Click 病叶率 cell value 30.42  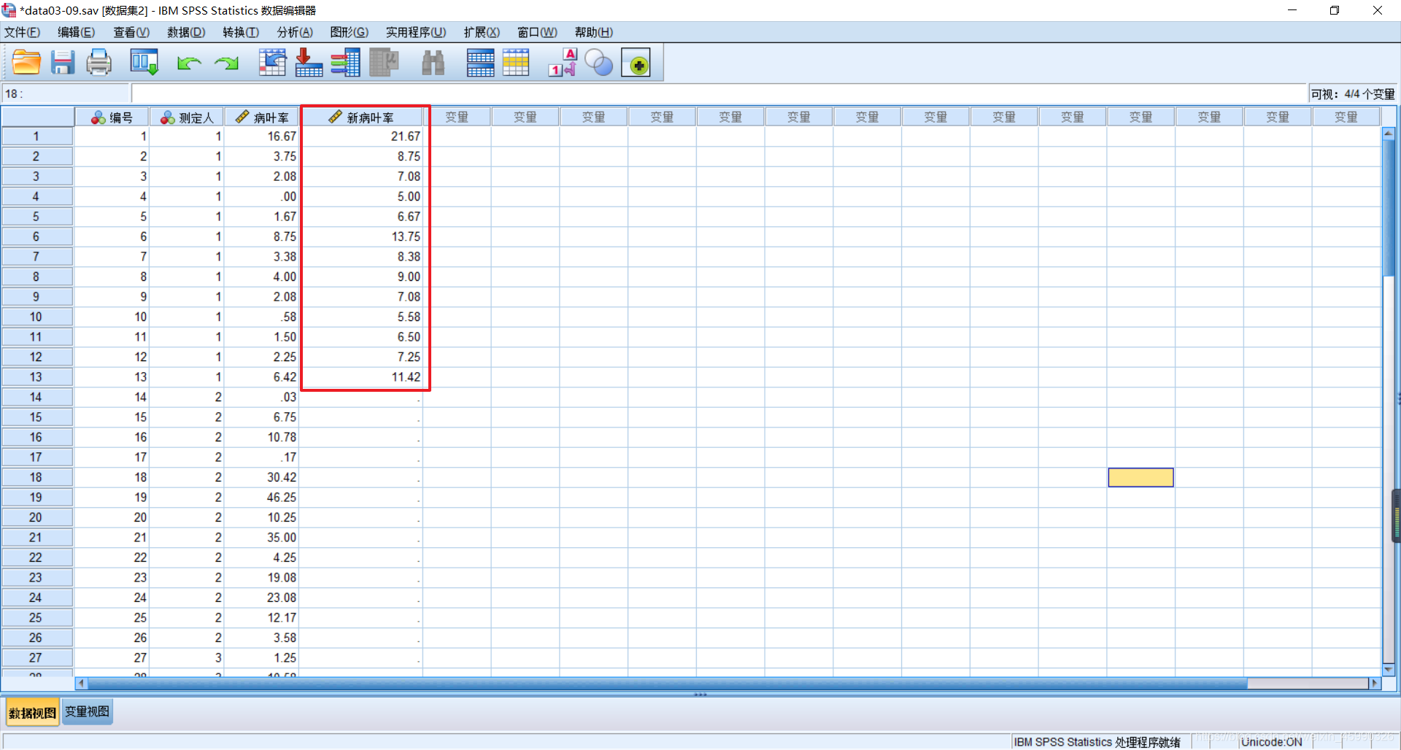[x=262, y=477]
